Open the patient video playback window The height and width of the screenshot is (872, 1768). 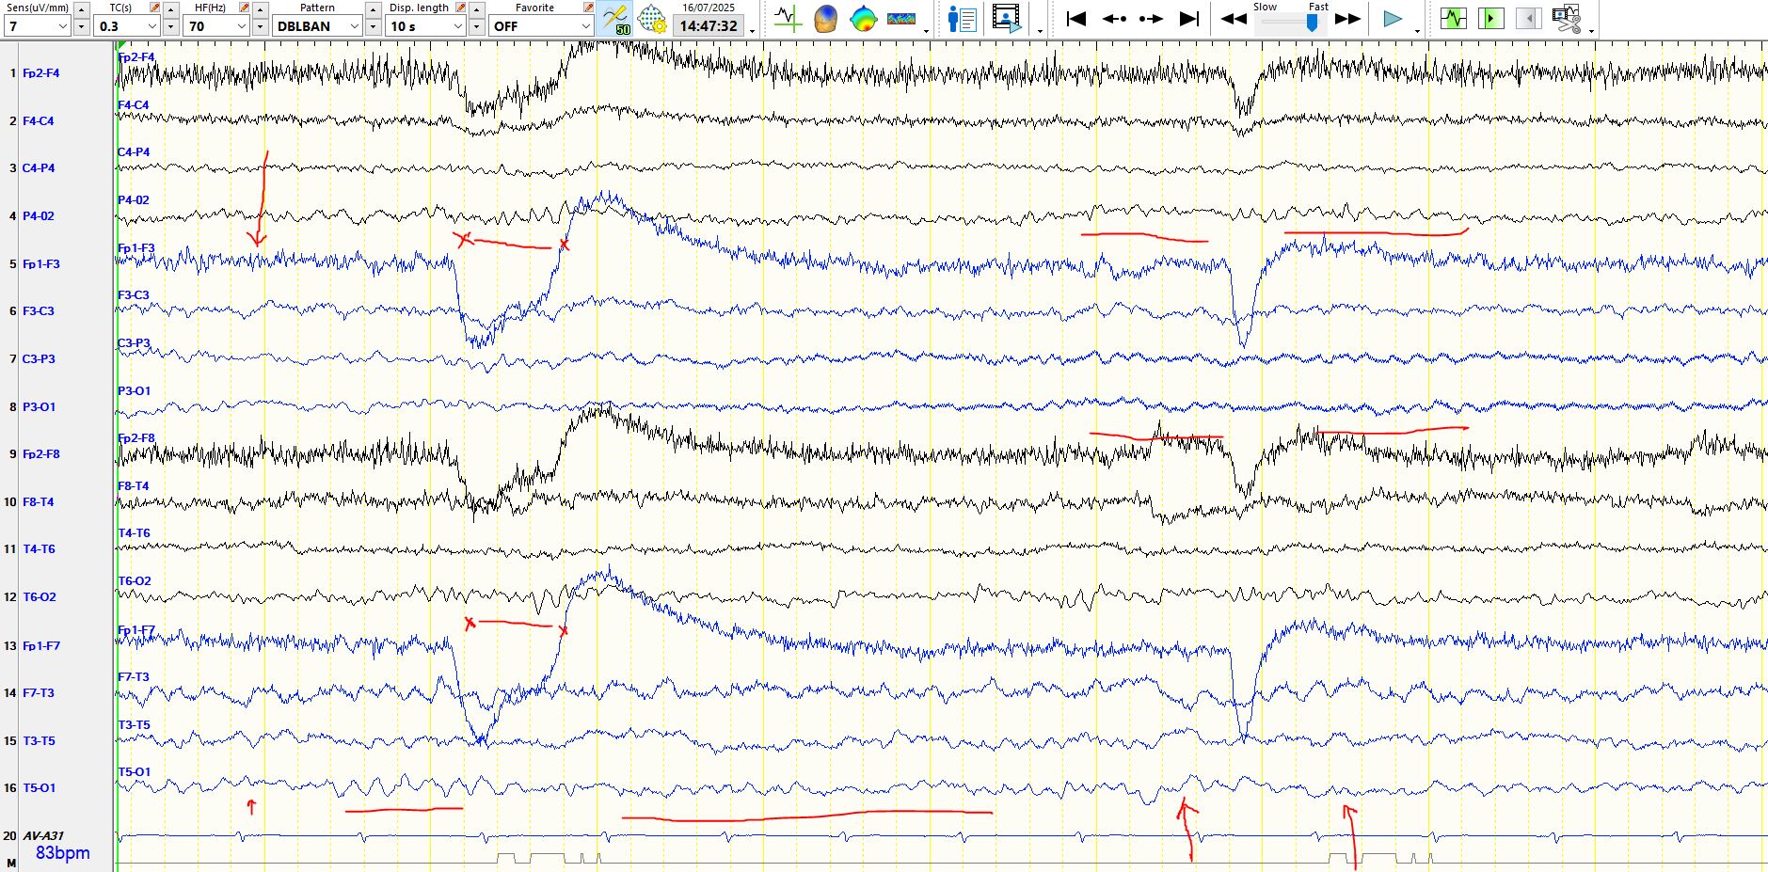tap(1006, 18)
